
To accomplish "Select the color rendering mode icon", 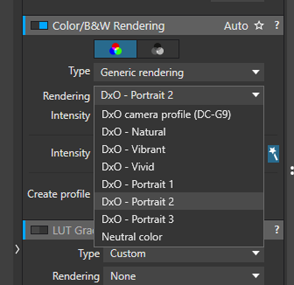I will coord(115,49).
